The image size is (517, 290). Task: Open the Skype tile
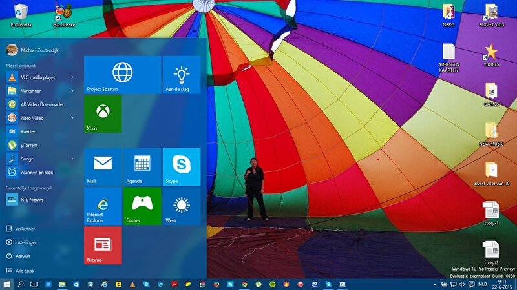coord(181,166)
